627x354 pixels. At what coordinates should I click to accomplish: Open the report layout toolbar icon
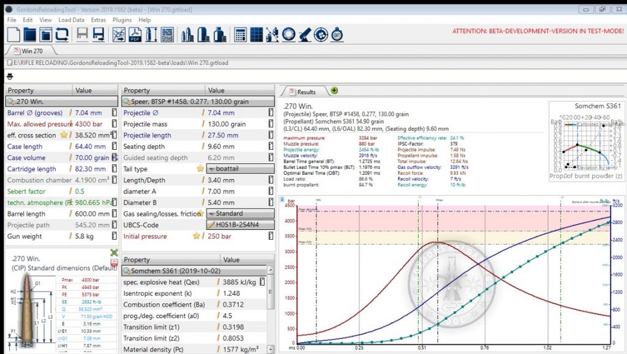(x=168, y=35)
